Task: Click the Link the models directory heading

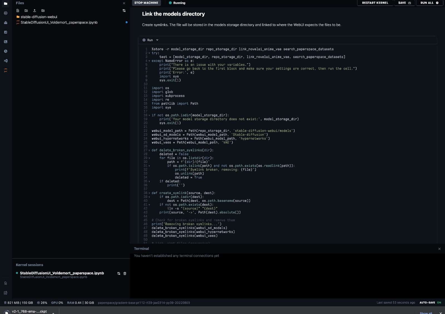Action: point(173,14)
